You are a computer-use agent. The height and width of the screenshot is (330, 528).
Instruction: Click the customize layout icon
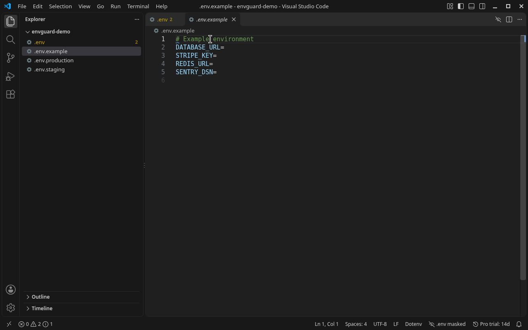(450, 6)
